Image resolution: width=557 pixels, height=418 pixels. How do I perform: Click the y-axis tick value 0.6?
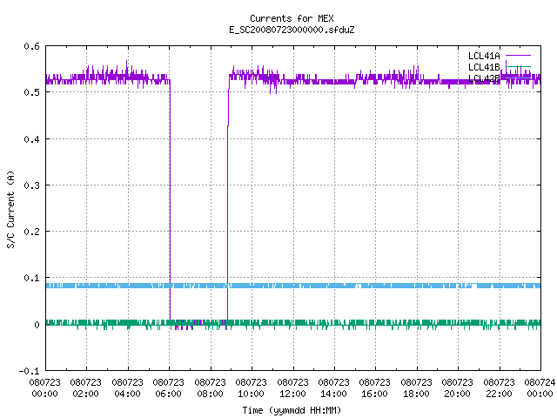[31, 46]
